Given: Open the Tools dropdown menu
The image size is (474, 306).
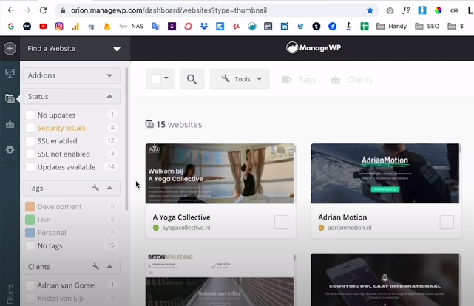Looking at the screenshot, I should [x=240, y=79].
